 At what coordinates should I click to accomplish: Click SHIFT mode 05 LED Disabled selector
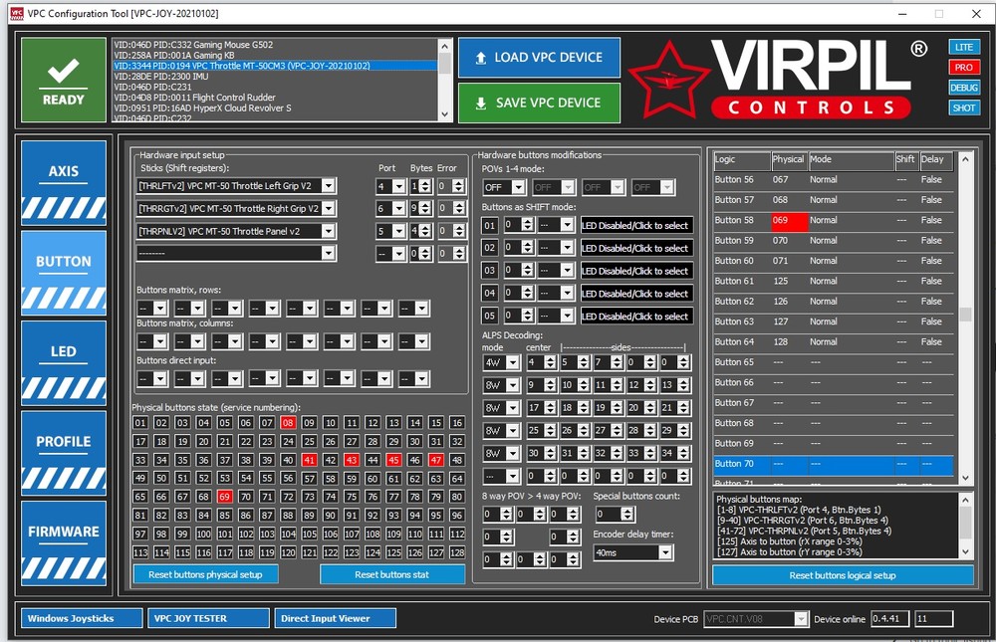click(x=635, y=317)
